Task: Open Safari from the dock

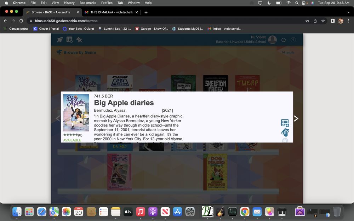Action: [x=42, y=211]
